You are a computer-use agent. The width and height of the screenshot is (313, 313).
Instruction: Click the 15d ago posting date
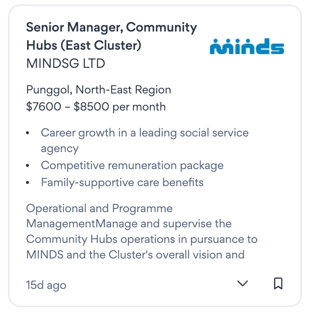[x=46, y=285]
